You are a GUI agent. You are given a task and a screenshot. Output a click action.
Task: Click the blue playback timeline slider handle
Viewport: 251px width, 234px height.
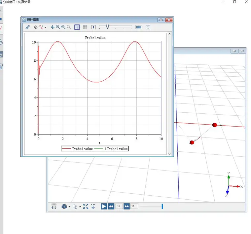click(162, 206)
